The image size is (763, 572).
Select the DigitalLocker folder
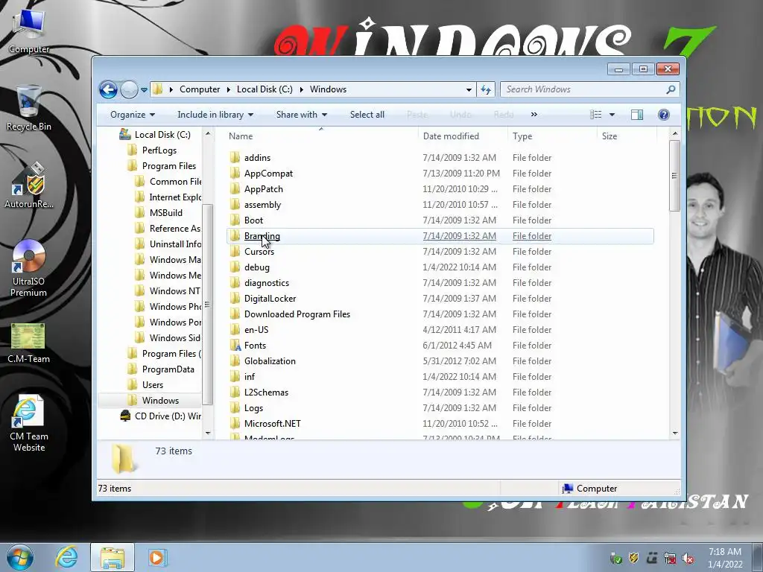click(x=270, y=299)
